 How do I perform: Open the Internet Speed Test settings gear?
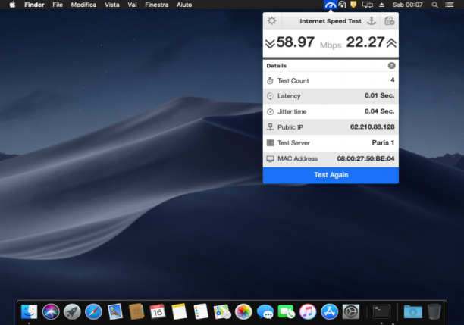click(271, 21)
